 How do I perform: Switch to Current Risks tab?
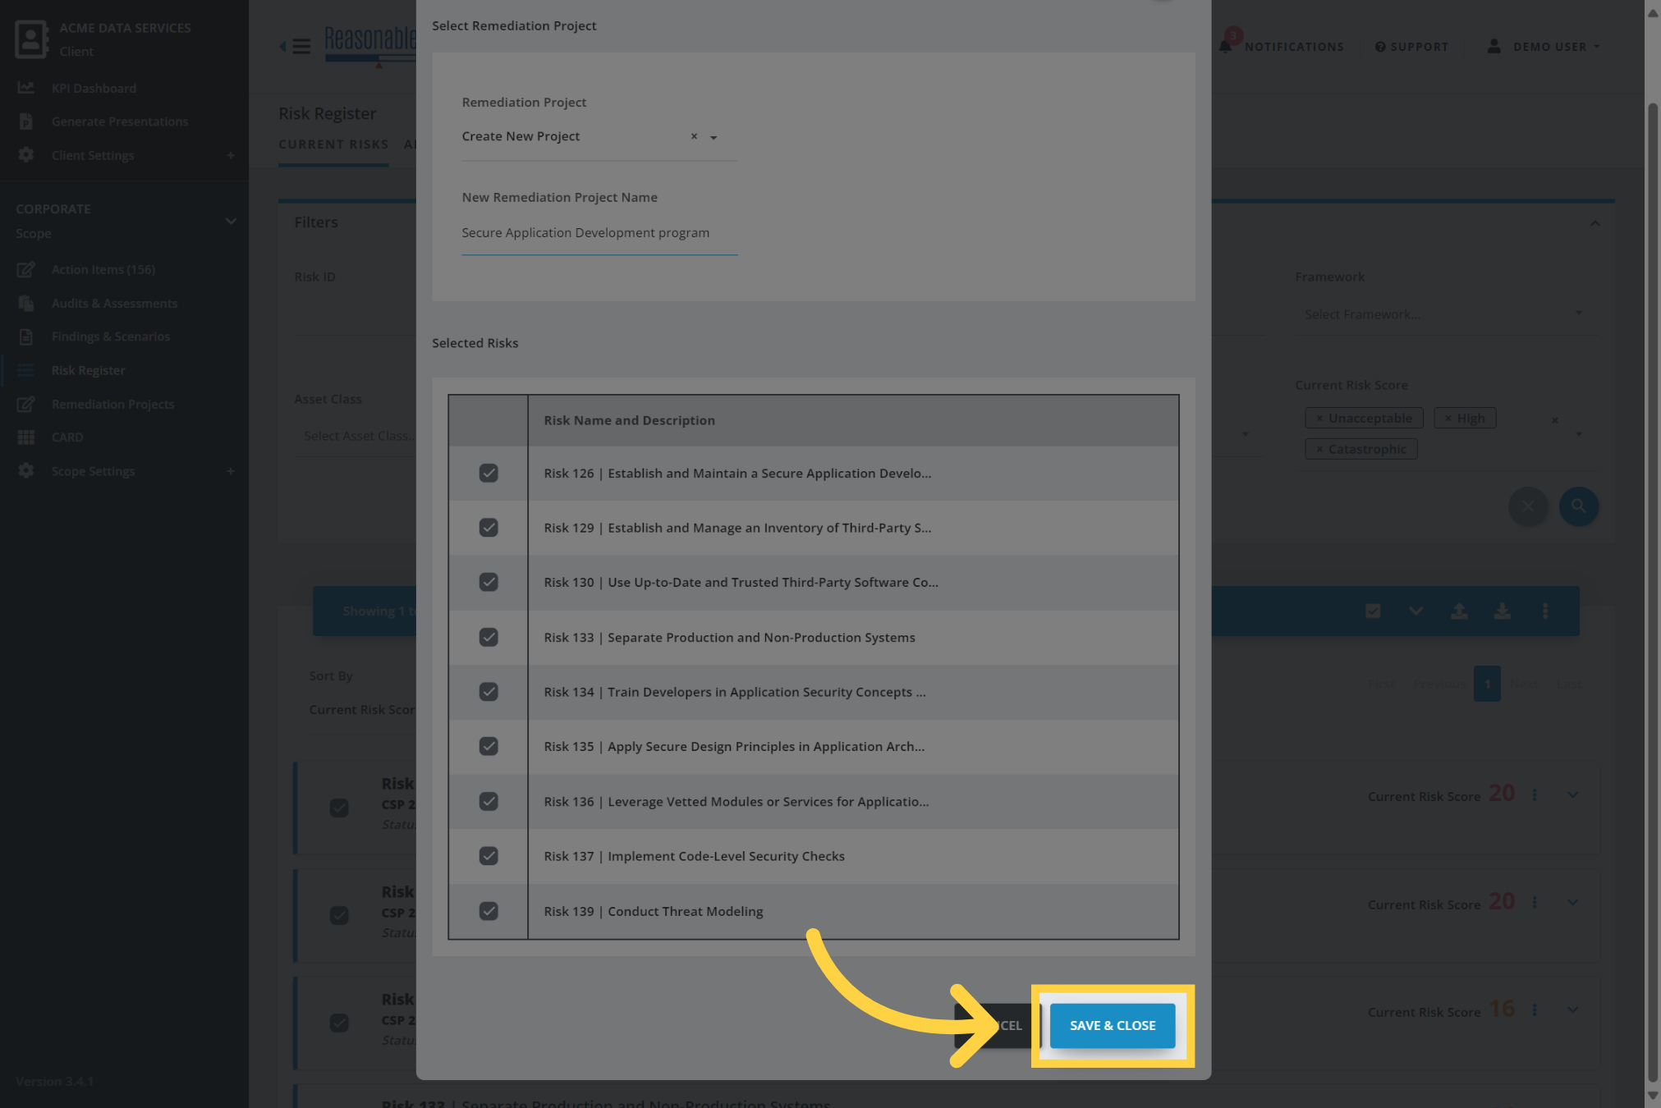333,144
